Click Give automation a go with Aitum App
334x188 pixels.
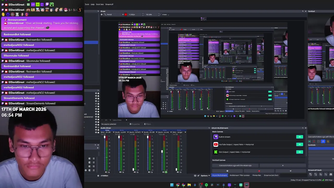tap(235, 166)
